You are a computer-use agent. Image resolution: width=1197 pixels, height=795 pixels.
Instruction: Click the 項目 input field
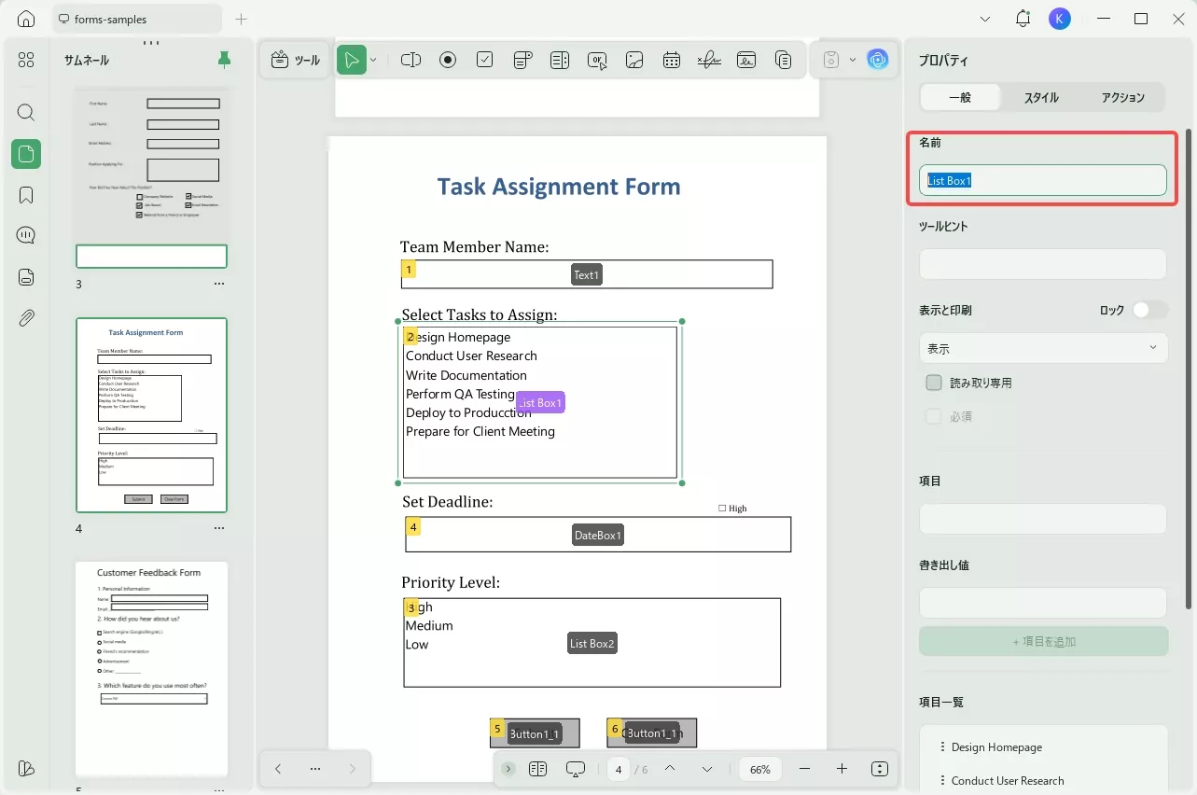tap(1043, 519)
